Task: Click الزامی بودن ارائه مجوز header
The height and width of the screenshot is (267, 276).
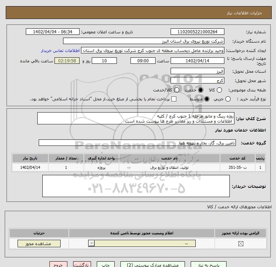Action: click(x=241, y=233)
